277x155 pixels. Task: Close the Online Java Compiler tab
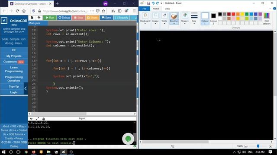point(50,3)
